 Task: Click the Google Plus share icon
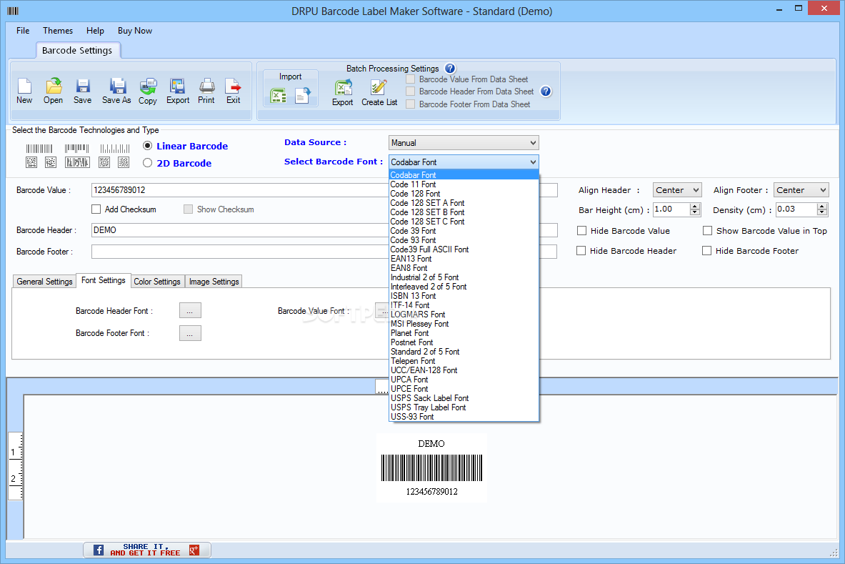coord(194,550)
